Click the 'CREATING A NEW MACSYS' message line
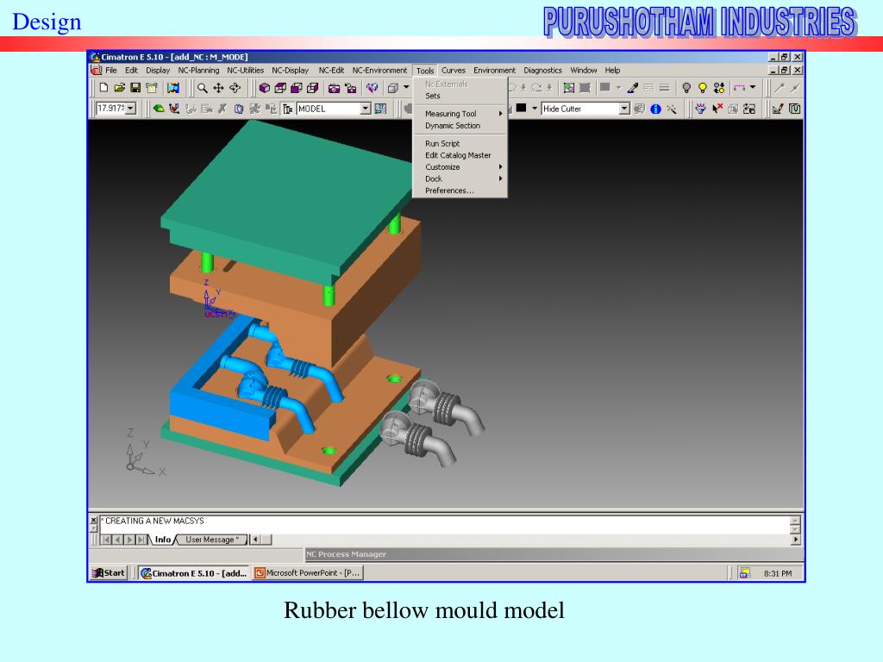Screen dimensions: 883x662 point(154,521)
